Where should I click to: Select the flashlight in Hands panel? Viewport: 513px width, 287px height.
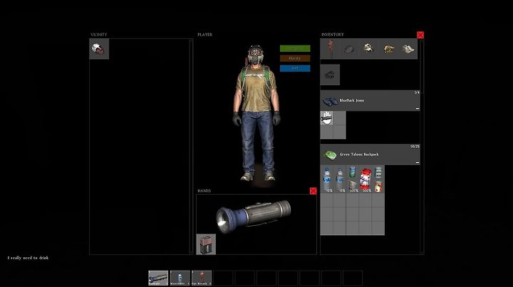click(254, 215)
